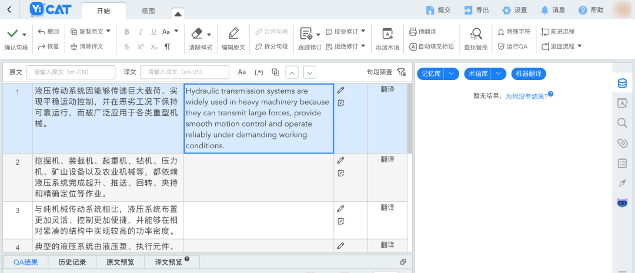Screen dimensions: 635x273
Task: Click 拆分句段 to split segment
Action: [x=271, y=46]
